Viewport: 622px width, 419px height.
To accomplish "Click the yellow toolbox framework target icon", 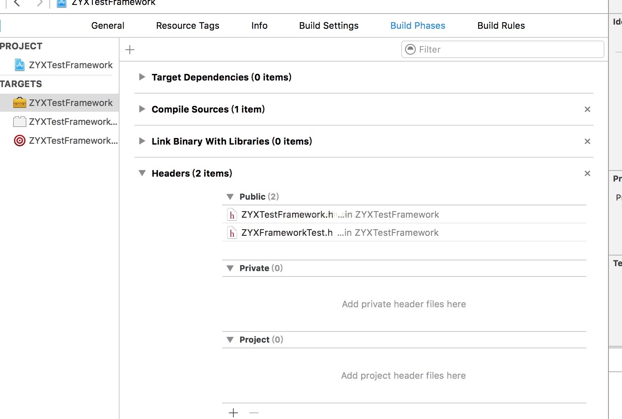I will point(19,103).
